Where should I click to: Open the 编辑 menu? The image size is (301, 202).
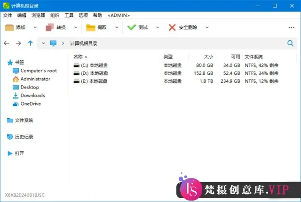22,16
